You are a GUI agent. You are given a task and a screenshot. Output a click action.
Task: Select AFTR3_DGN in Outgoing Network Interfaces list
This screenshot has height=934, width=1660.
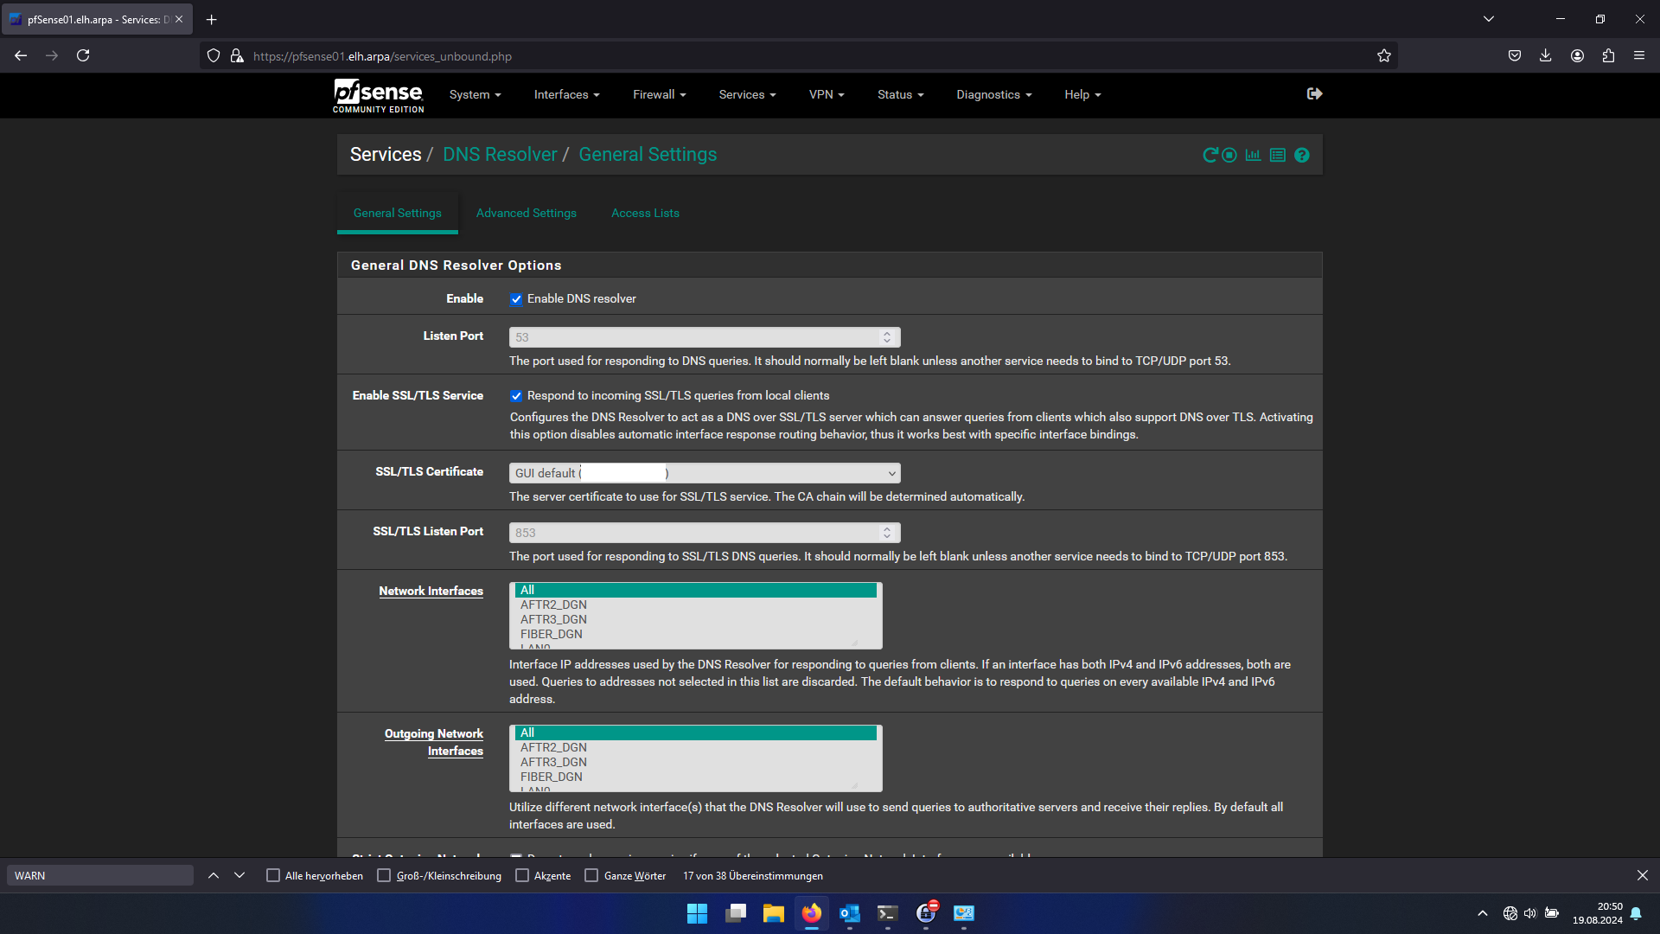pyautogui.click(x=696, y=762)
